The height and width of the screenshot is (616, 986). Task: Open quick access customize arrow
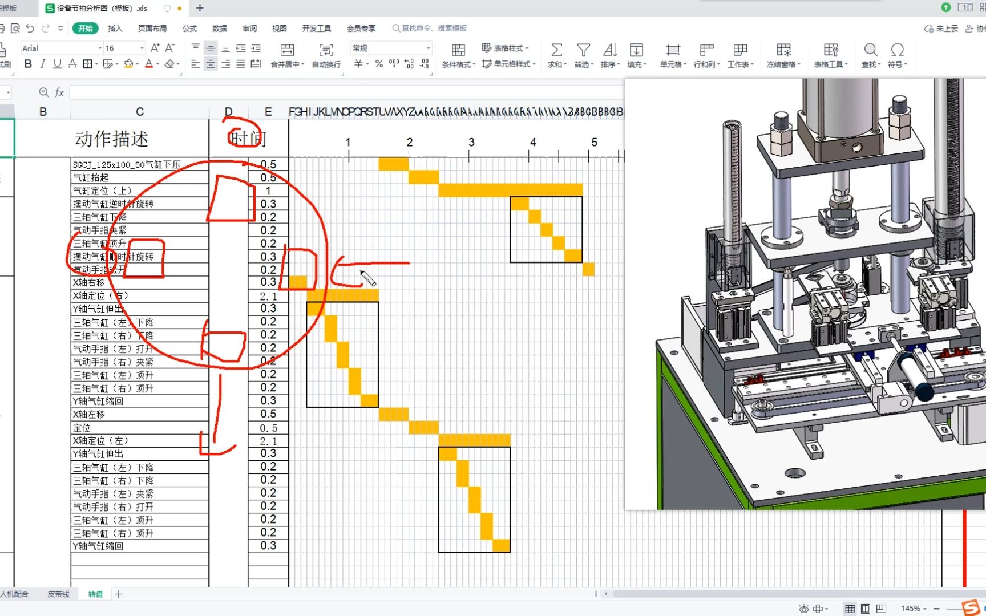pos(60,28)
